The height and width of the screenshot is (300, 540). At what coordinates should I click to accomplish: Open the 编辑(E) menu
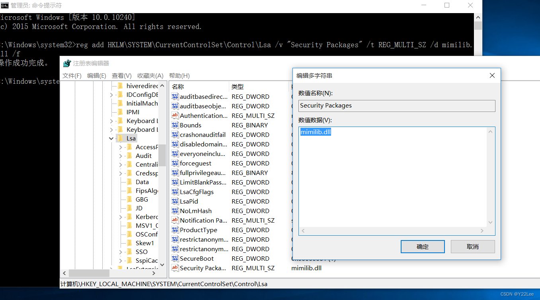[x=97, y=75]
